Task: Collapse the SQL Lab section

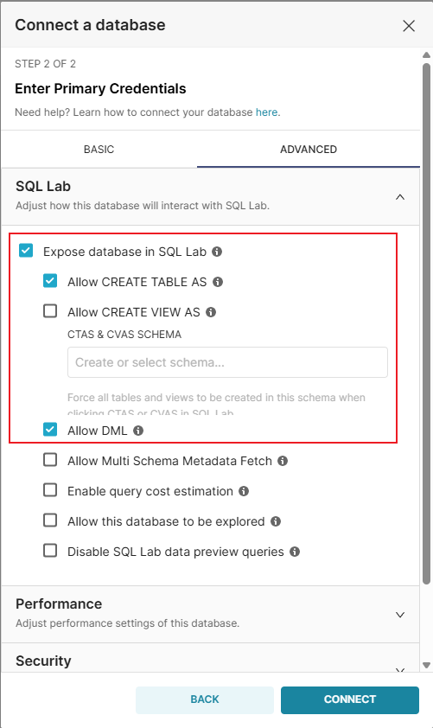Action: click(400, 197)
